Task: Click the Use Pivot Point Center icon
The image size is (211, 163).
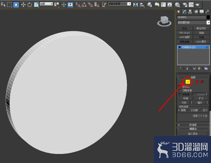Action: tap(56, 5)
